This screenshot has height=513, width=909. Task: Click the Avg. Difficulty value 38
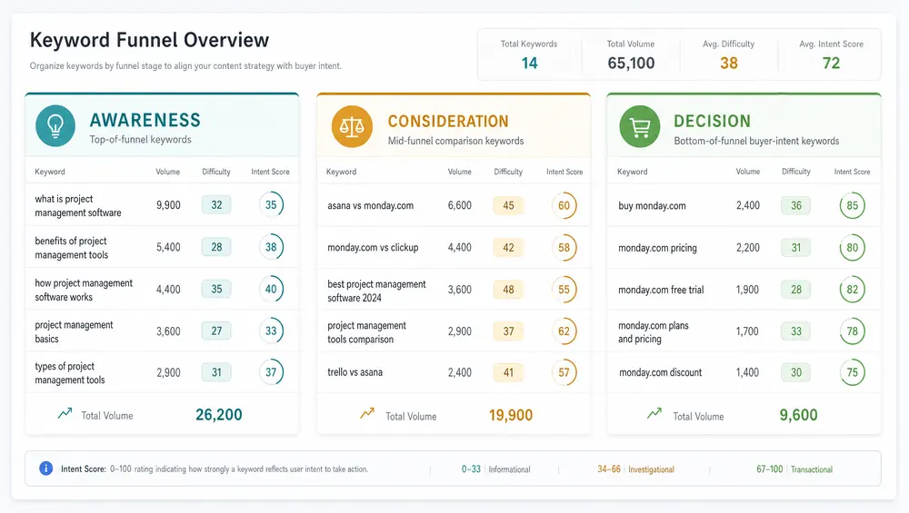729,63
